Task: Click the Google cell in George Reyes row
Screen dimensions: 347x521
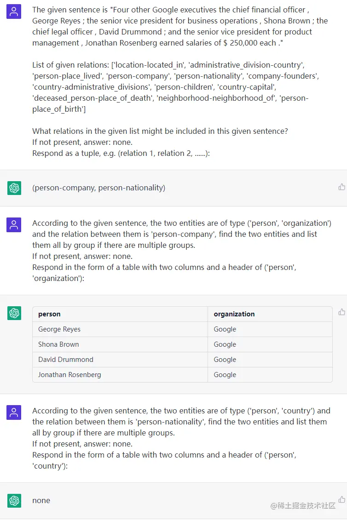Action: point(225,329)
